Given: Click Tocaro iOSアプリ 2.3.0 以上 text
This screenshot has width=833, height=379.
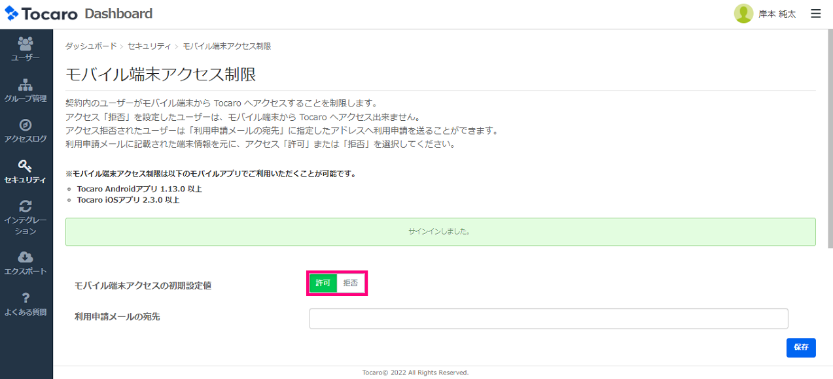Looking at the screenshot, I should click(x=128, y=200).
